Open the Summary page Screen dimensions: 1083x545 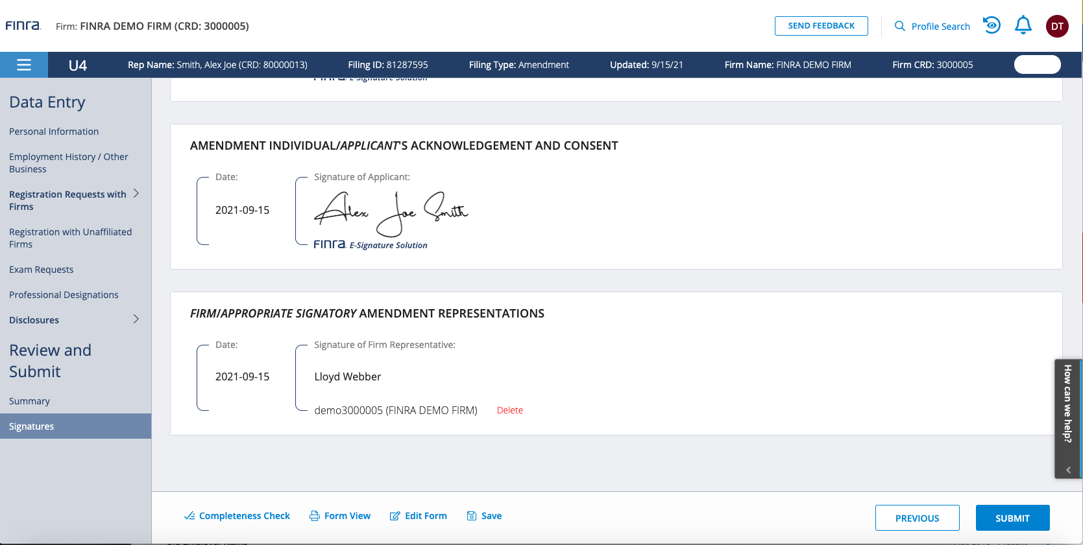[x=29, y=401]
